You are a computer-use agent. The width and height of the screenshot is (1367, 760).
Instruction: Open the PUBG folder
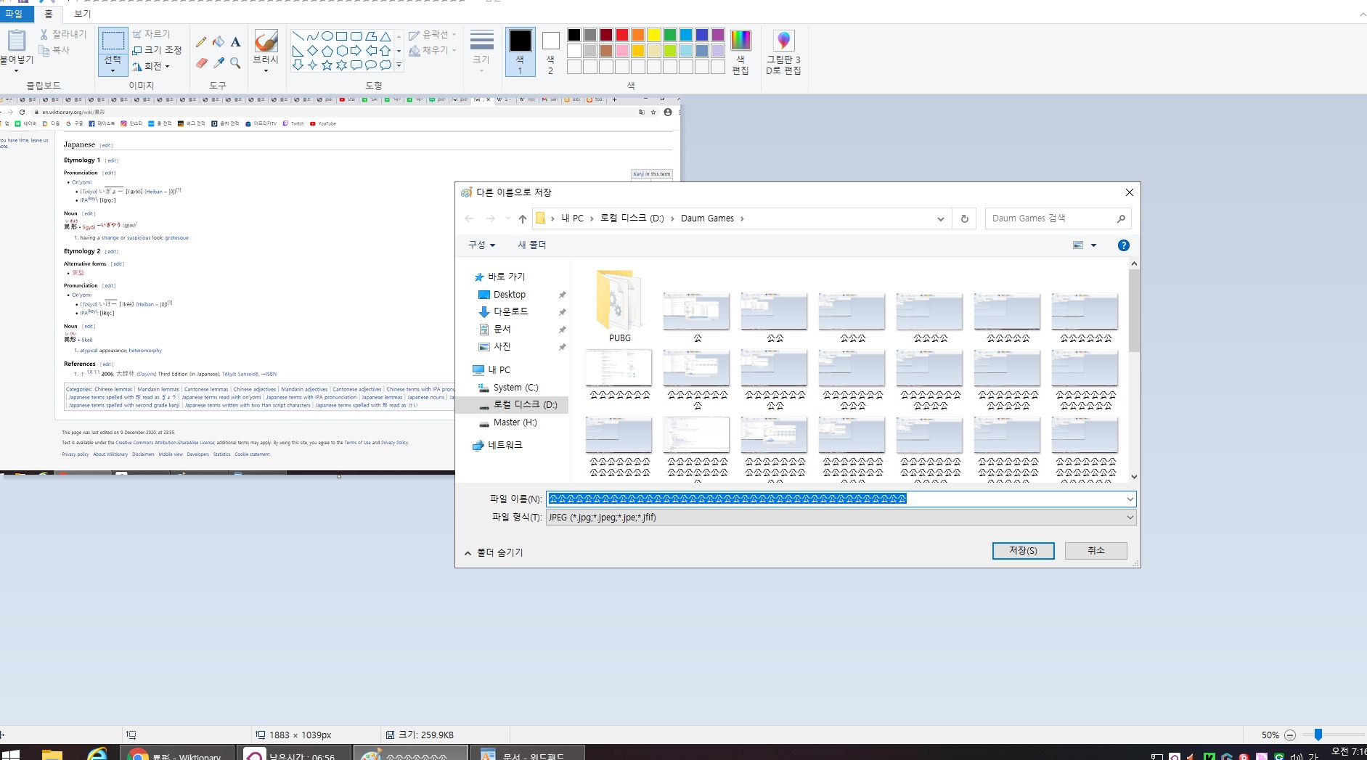619,306
